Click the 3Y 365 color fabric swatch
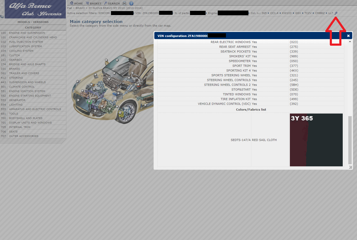Screen dimensions: 357x240 pyautogui.click(x=316, y=140)
